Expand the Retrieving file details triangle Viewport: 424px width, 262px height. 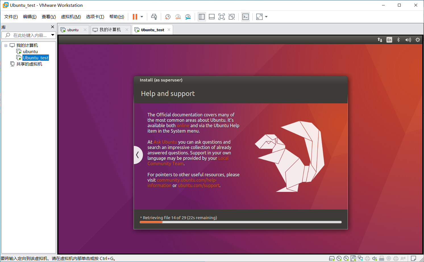point(141,217)
